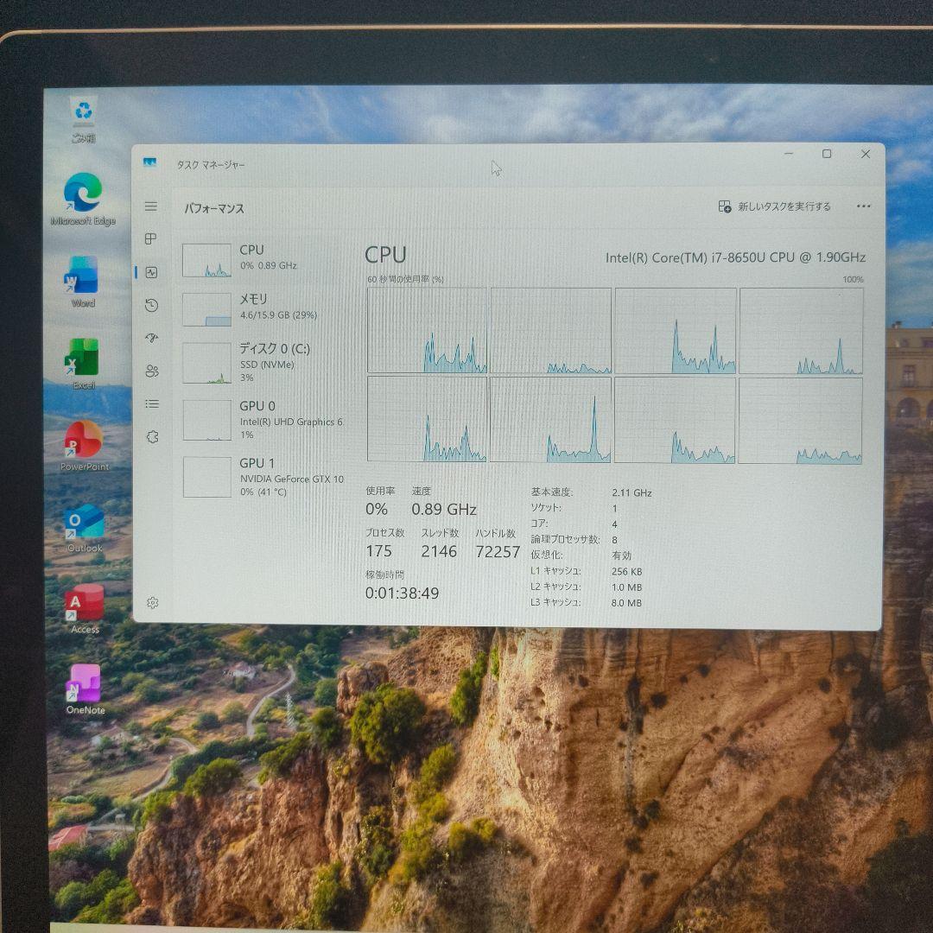Image resolution: width=933 pixels, height=933 pixels.
Task: Select the Performance graph icon in sidebar
Action: 151,272
